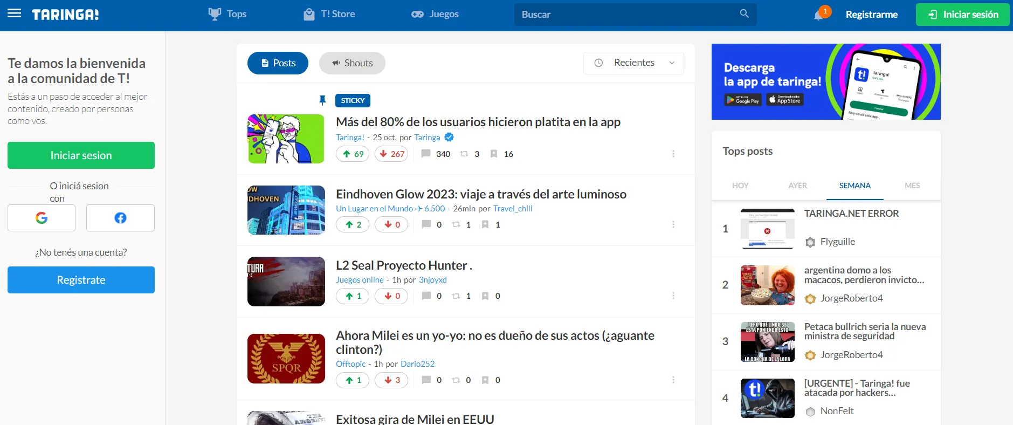Open the Travel_chili author link

click(513, 209)
